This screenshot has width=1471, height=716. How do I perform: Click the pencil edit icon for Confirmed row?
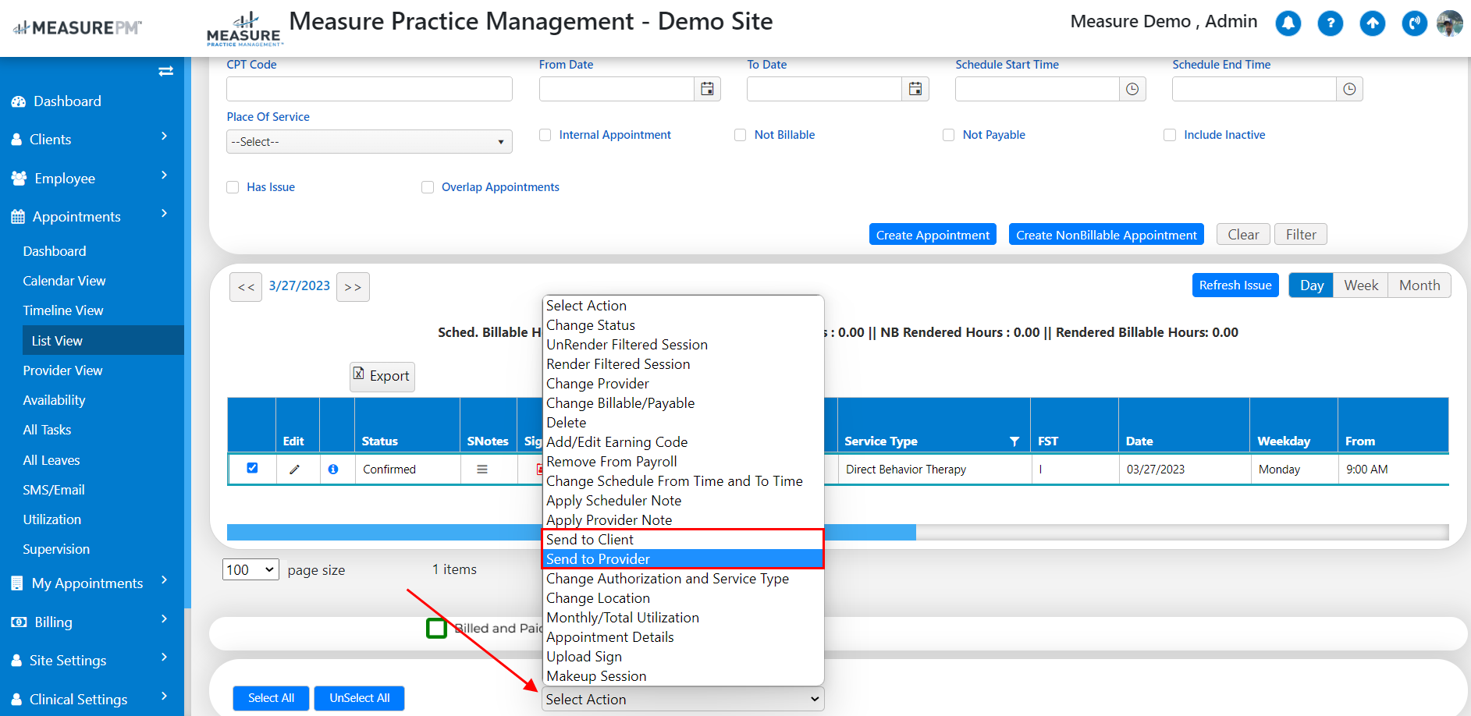coord(294,470)
